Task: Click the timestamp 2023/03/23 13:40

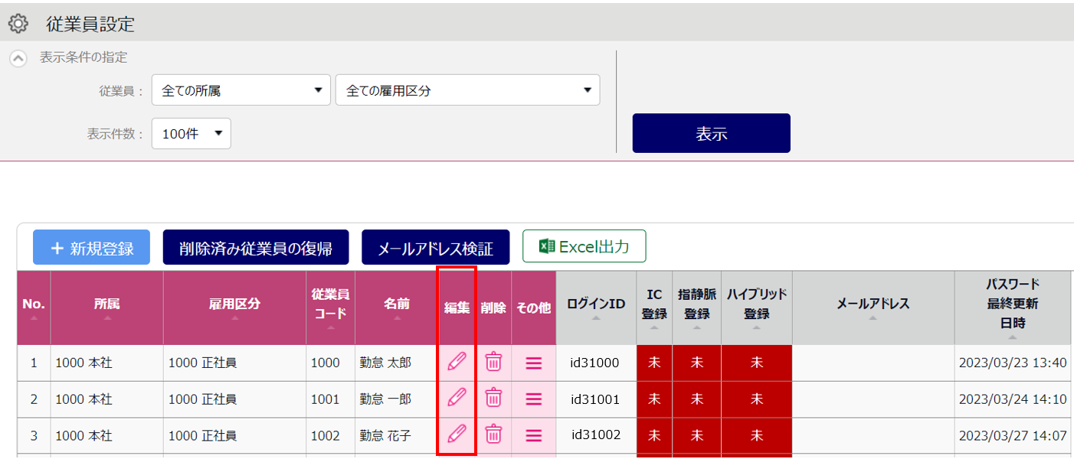Action: [1013, 363]
